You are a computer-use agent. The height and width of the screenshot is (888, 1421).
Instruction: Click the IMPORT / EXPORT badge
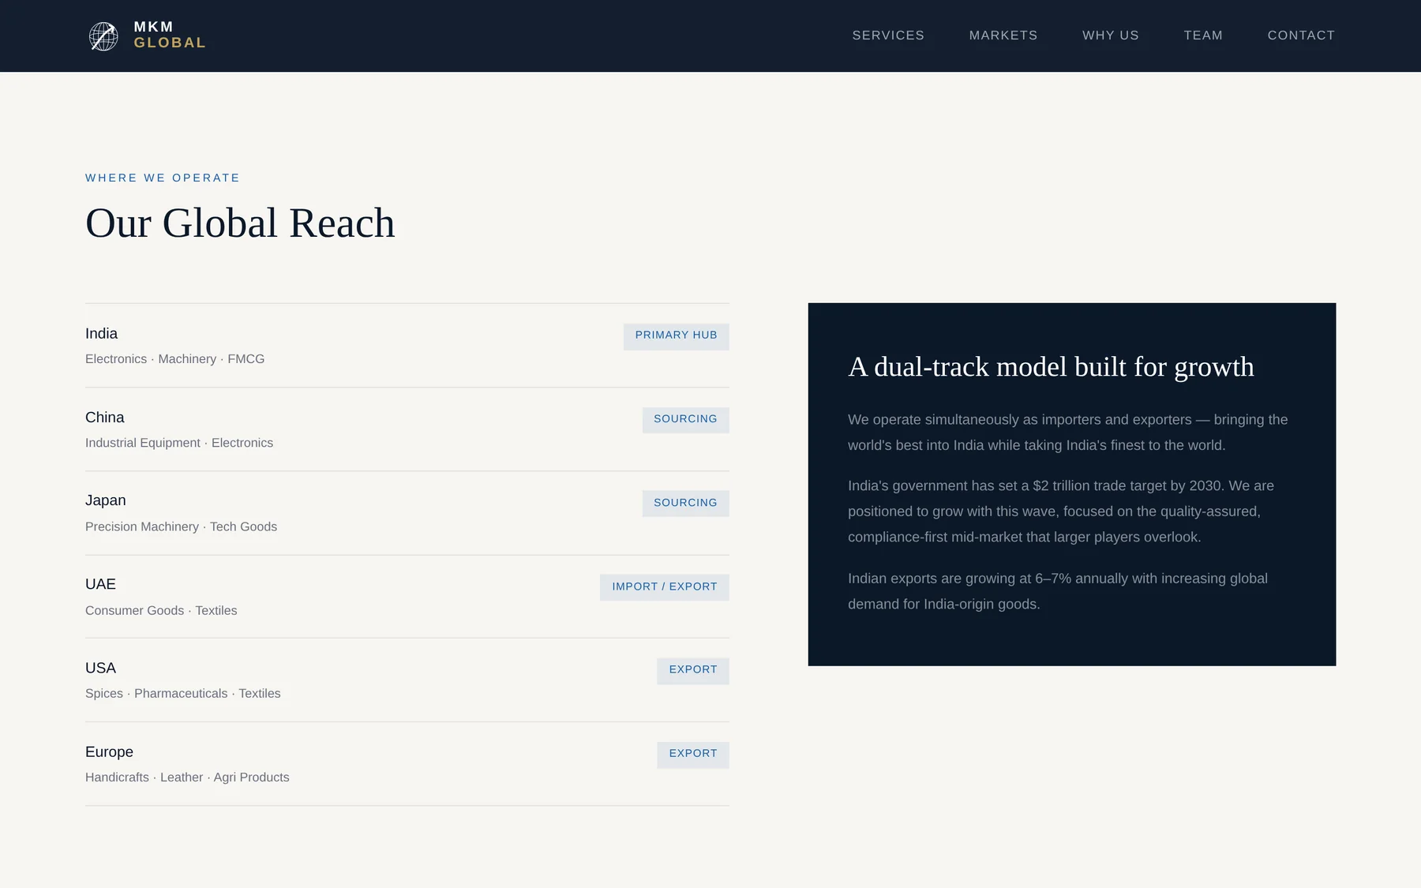tap(665, 586)
